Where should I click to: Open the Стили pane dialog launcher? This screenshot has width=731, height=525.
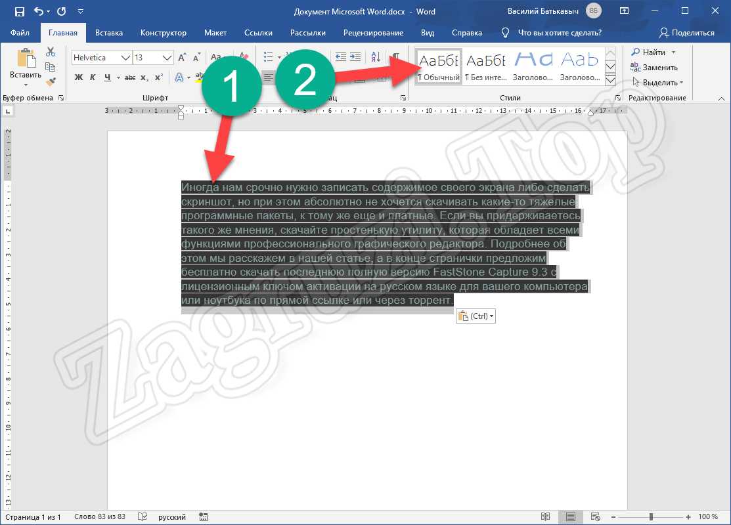pos(618,98)
